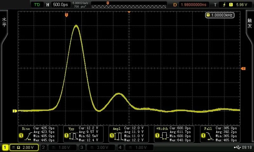Click the T icon in frequency counter
Screen dimensions: 254x152
point(208,15)
